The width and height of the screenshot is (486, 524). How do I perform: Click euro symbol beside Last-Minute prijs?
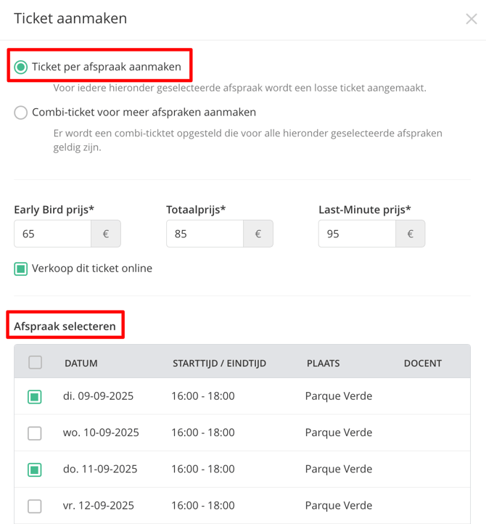(x=411, y=234)
